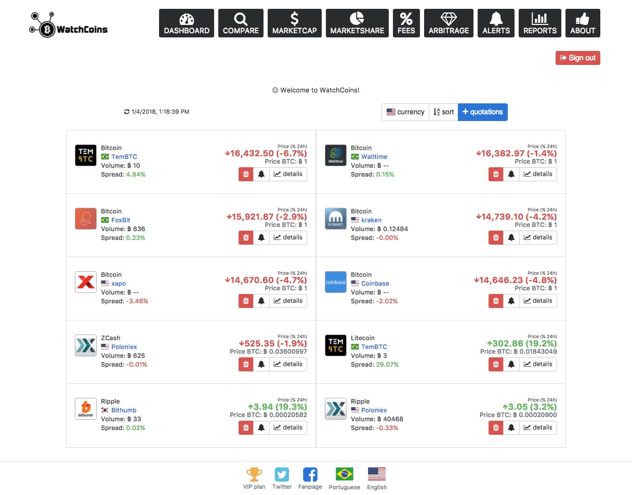Screen dimensions: 632x495
Task: Open the currency dropdown
Action: (x=405, y=112)
